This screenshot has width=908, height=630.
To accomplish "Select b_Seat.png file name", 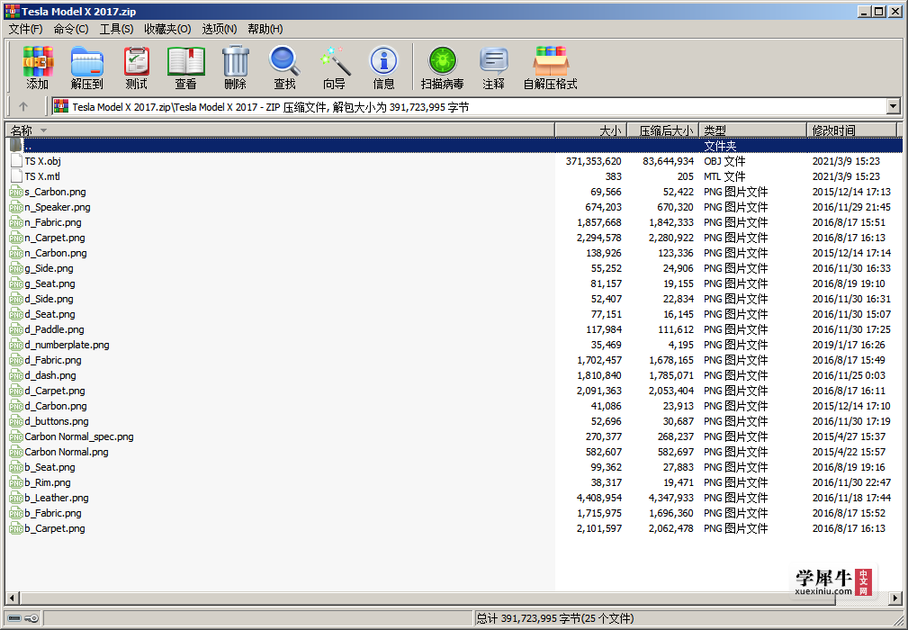I will [49, 467].
